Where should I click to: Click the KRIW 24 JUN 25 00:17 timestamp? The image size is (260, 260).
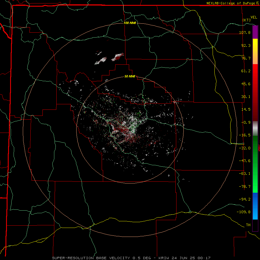185,258
